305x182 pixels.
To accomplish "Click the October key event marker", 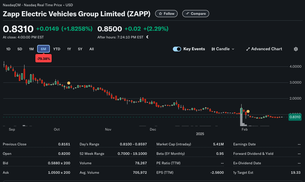I will pyautogui.click(x=69, y=83).
